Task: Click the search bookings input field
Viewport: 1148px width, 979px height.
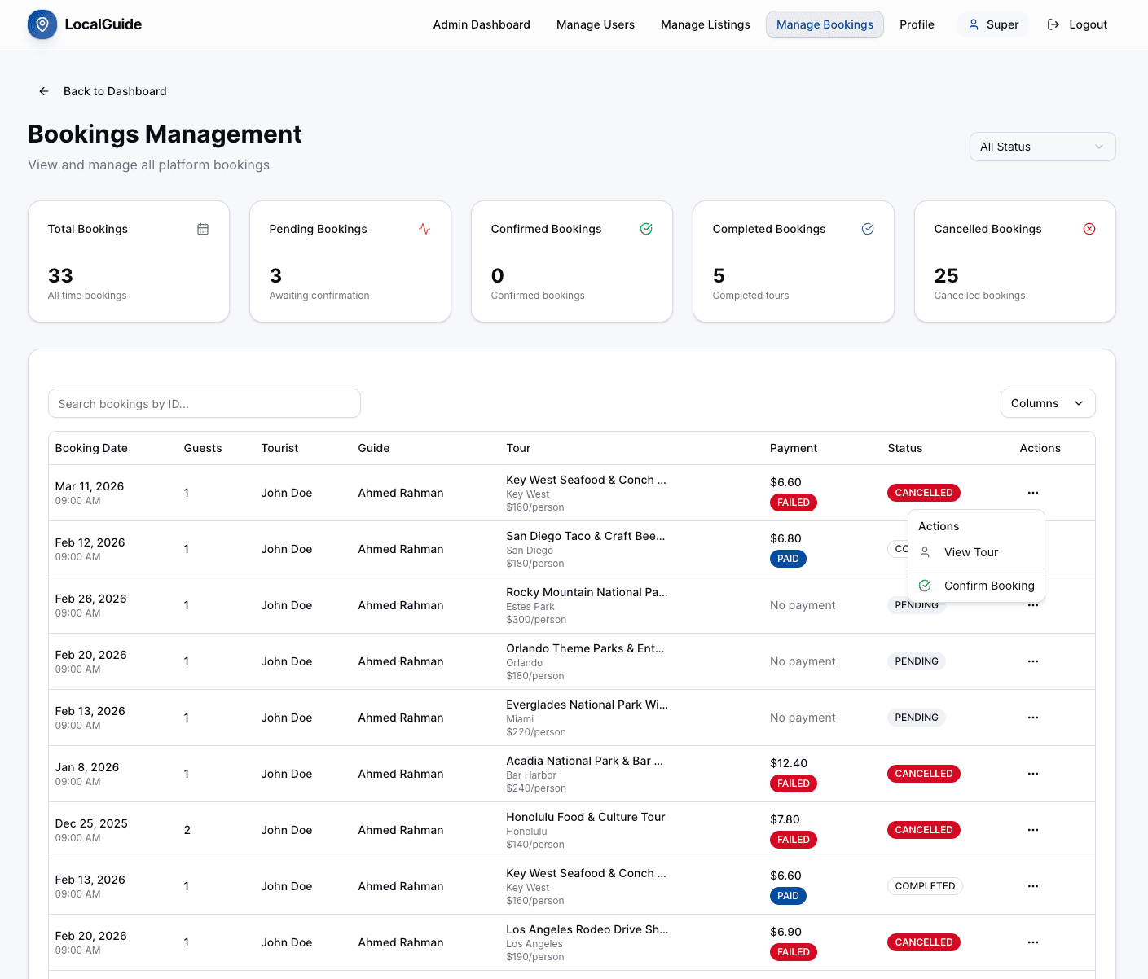Action: point(204,403)
